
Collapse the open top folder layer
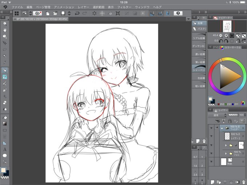point(222,128)
